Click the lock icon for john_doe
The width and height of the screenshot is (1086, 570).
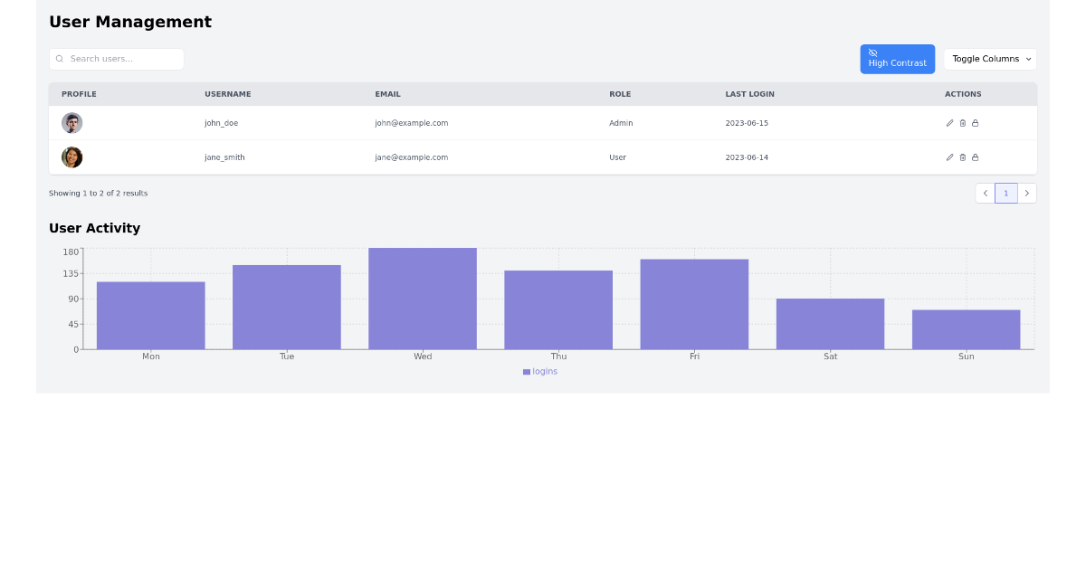coord(976,123)
